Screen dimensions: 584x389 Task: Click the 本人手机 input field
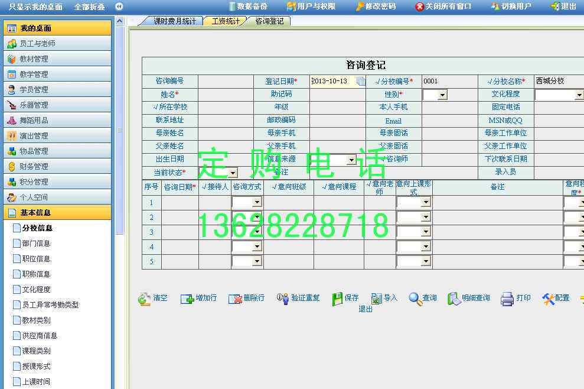450,108
